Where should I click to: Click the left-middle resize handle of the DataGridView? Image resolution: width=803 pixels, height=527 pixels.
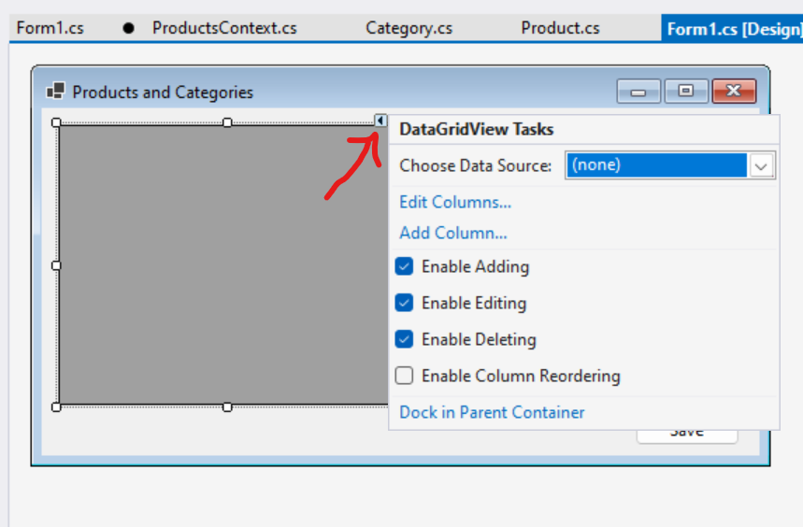[57, 265]
